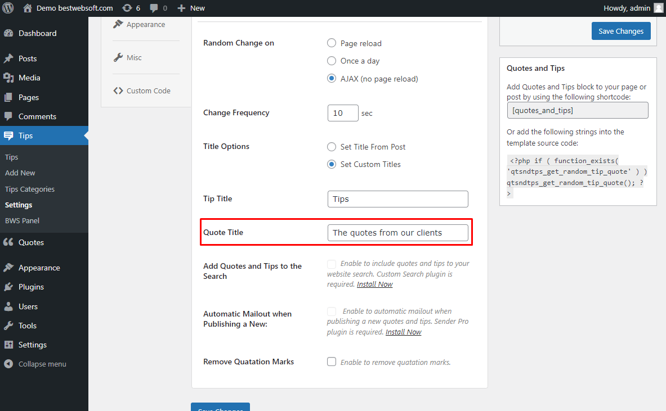Switch to the Appearance settings tab
This screenshot has height=411, width=666.
coord(146,25)
